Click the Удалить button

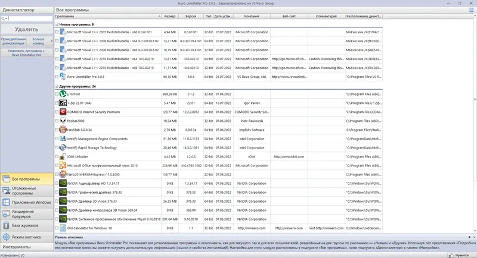pyautogui.click(x=27, y=29)
